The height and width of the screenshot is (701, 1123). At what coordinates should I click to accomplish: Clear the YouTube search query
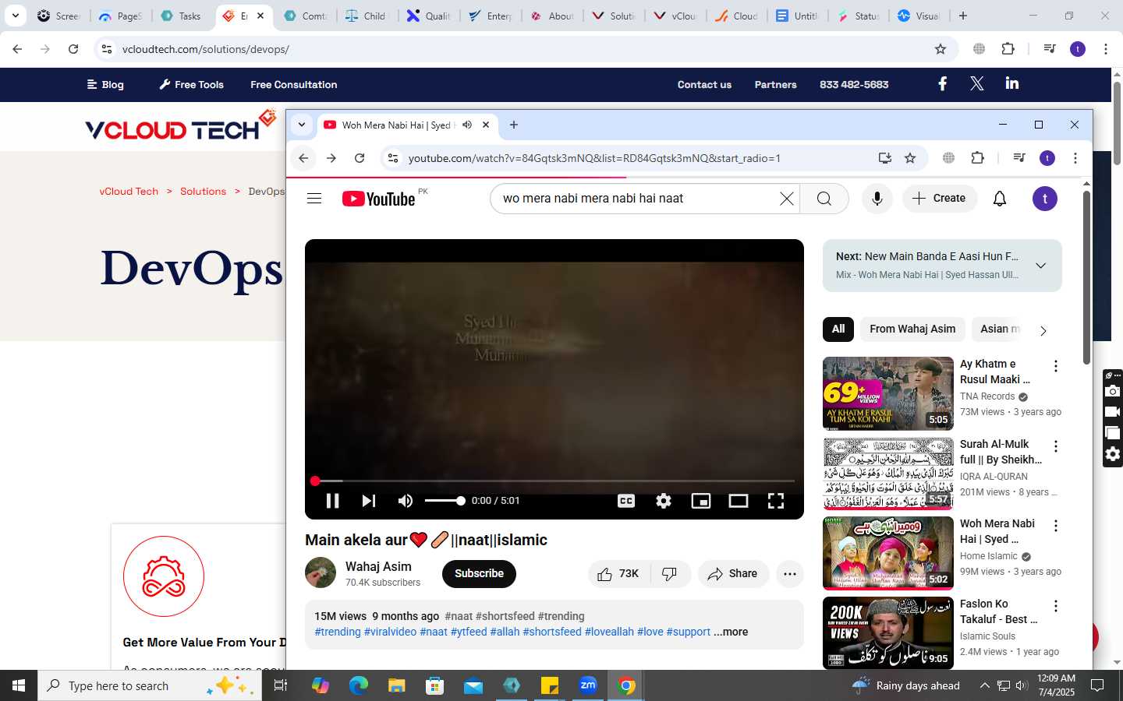pyautogui.click(x=787, y=199)
